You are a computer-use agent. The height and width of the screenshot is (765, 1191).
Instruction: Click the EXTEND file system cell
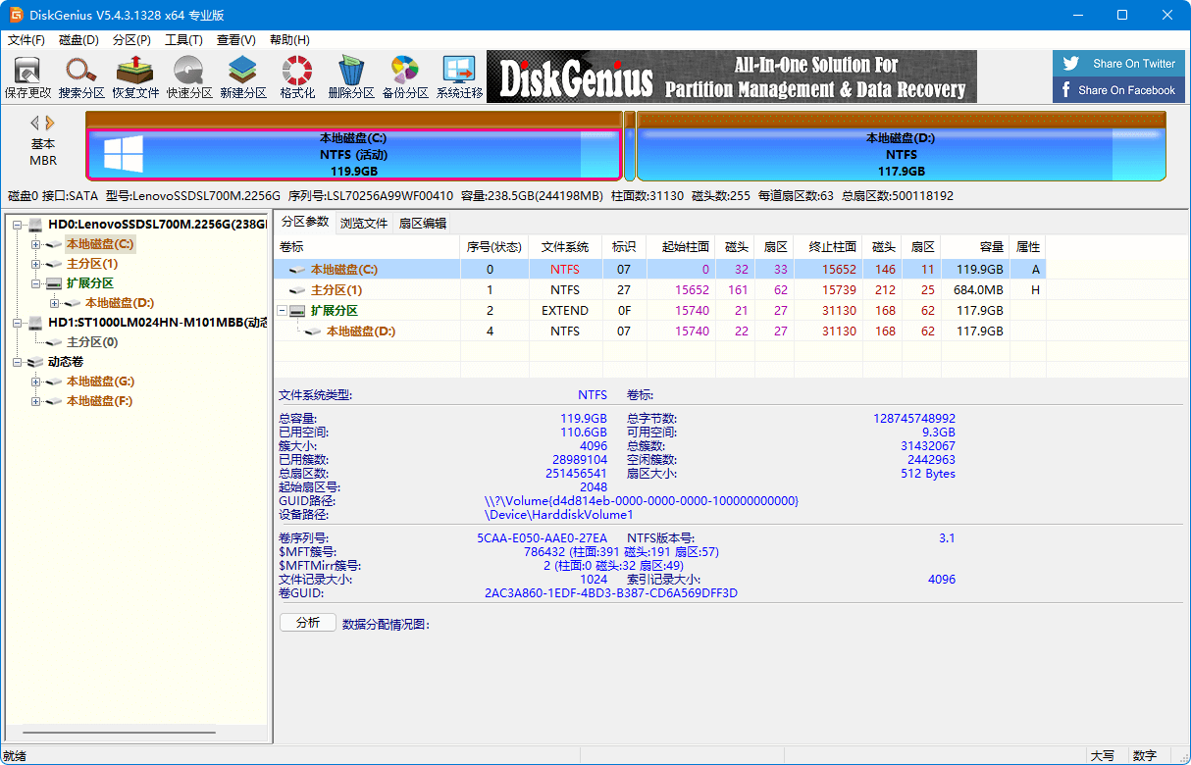(565, 311)
